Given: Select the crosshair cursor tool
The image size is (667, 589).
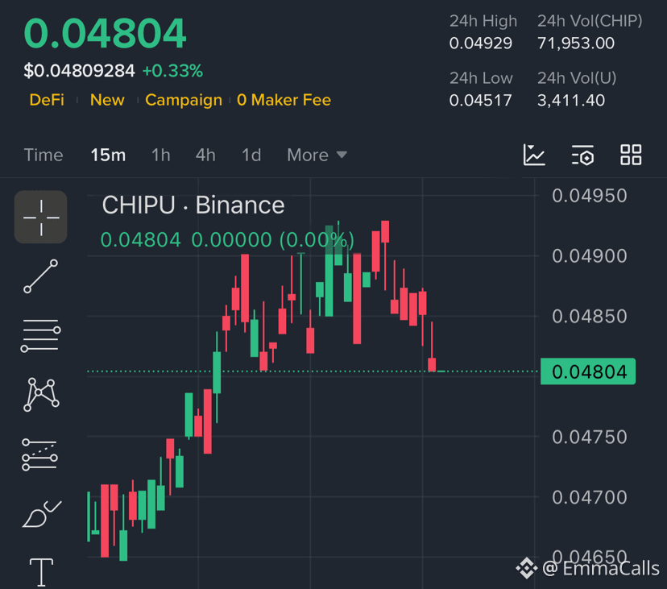Looking at the screenshot, I should 41,217.
